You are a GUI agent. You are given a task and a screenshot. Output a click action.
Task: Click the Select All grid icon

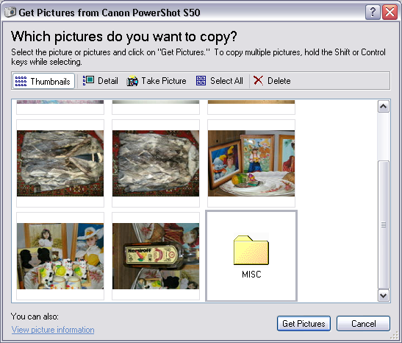[201, 81]
